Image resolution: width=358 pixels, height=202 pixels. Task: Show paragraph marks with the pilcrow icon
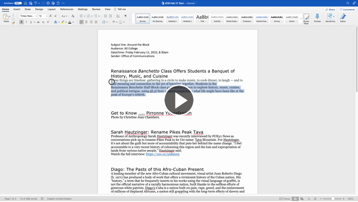pos(125,16)
